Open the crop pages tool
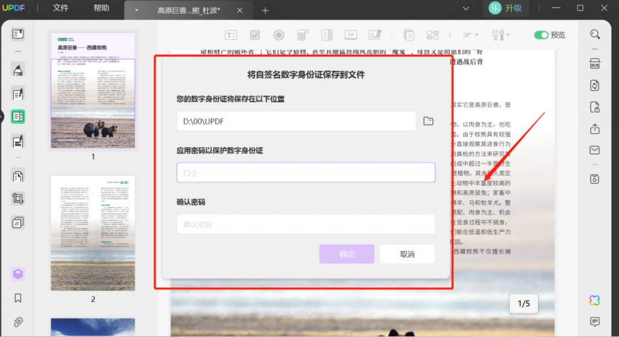This screenshot has width=619, height=337. click(x=18, y=199)
